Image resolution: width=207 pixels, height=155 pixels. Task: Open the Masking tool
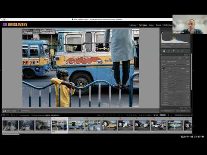tap(182, 51)
